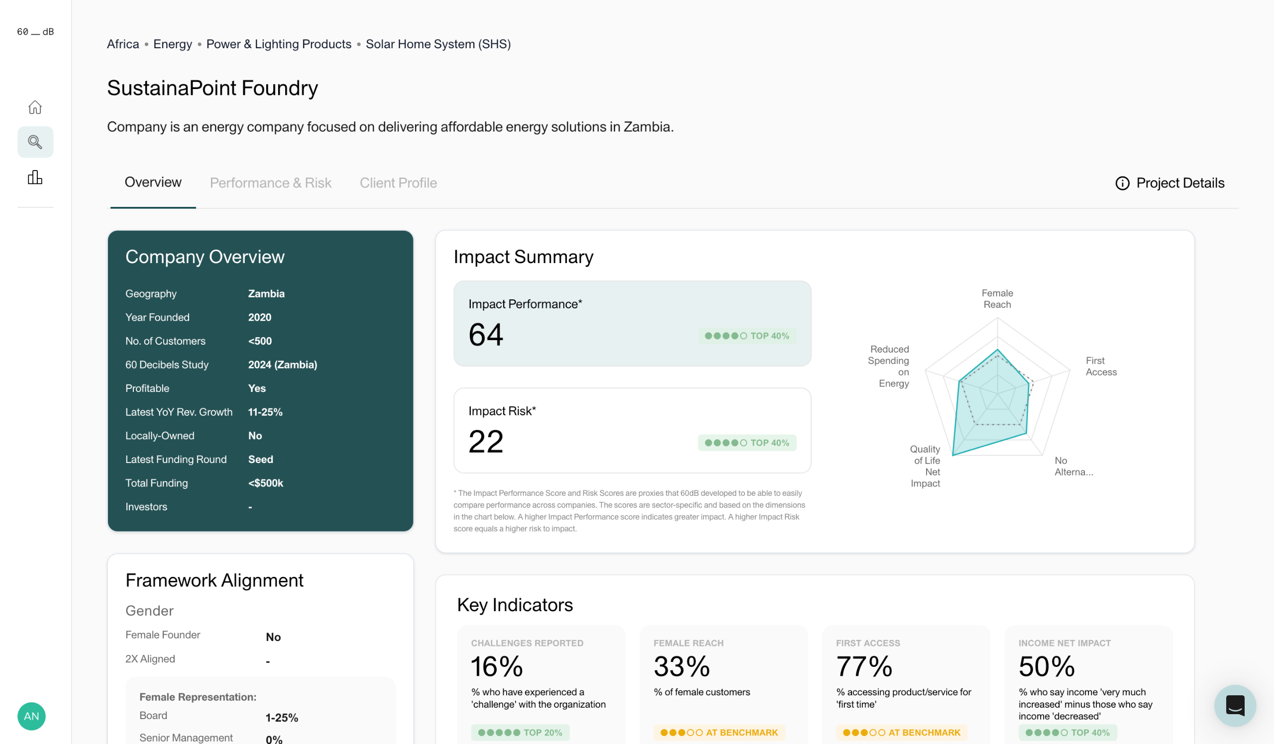Click the Challenges Reported 16% value
The image size is (1274, 744).
click(x=497, y=666)
